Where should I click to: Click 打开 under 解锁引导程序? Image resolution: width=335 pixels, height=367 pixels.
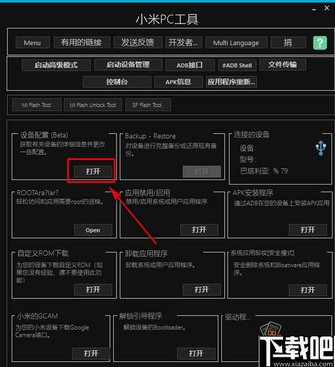coord(196,354)
